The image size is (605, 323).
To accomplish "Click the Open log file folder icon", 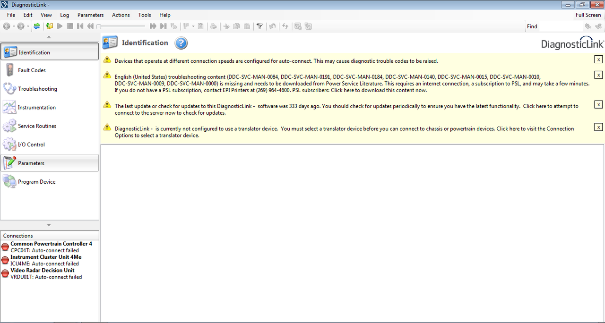I will (50, 26).
